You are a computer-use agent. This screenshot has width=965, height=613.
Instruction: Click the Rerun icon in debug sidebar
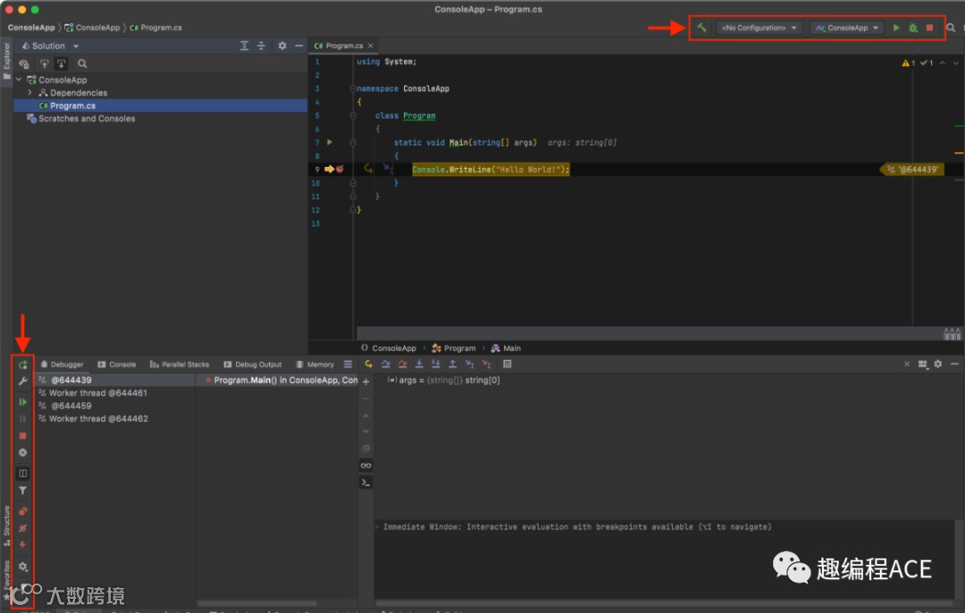[23, 365]
